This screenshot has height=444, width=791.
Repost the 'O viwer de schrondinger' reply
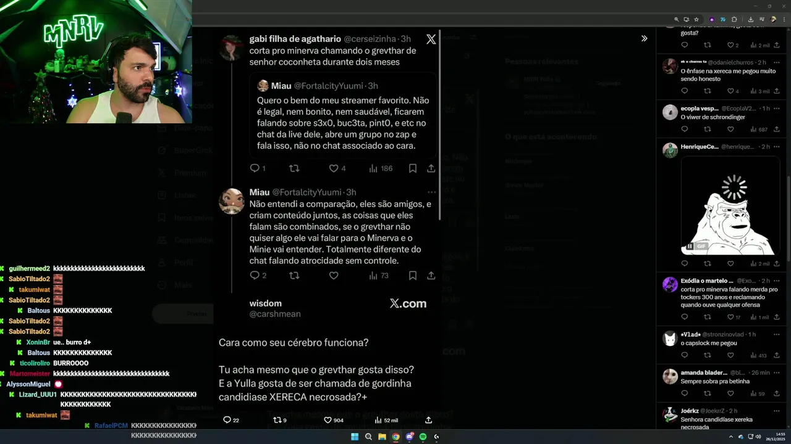(707, 129)
